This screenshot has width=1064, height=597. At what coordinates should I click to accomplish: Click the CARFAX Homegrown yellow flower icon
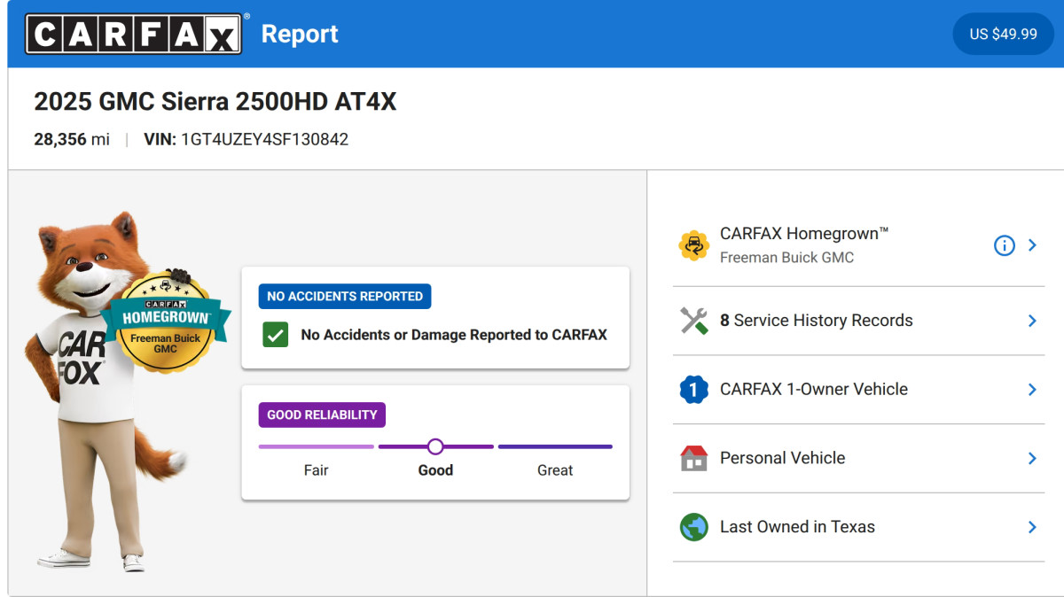click(693, 245)
